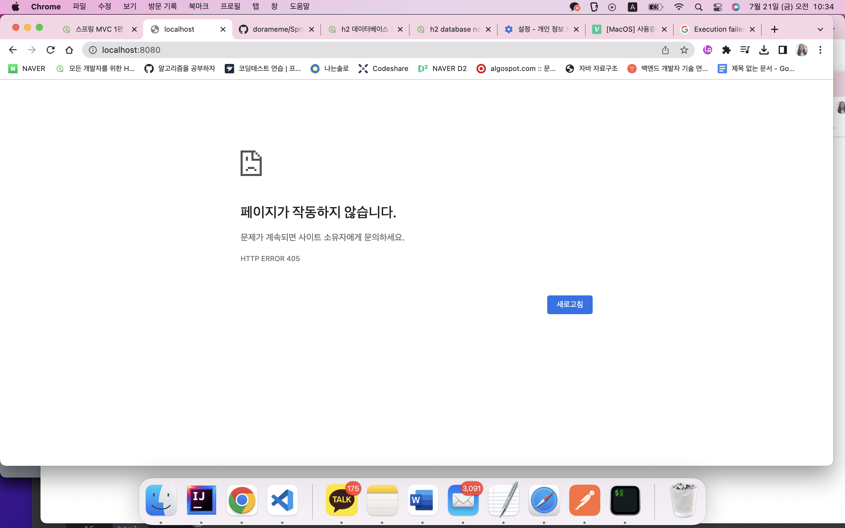Open Postman from the Dock
Screen dimensions: 845x528
point(584,500)
